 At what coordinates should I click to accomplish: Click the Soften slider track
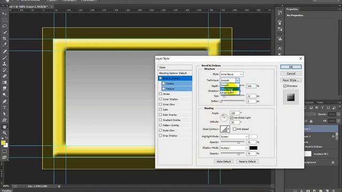pos(232,101)
